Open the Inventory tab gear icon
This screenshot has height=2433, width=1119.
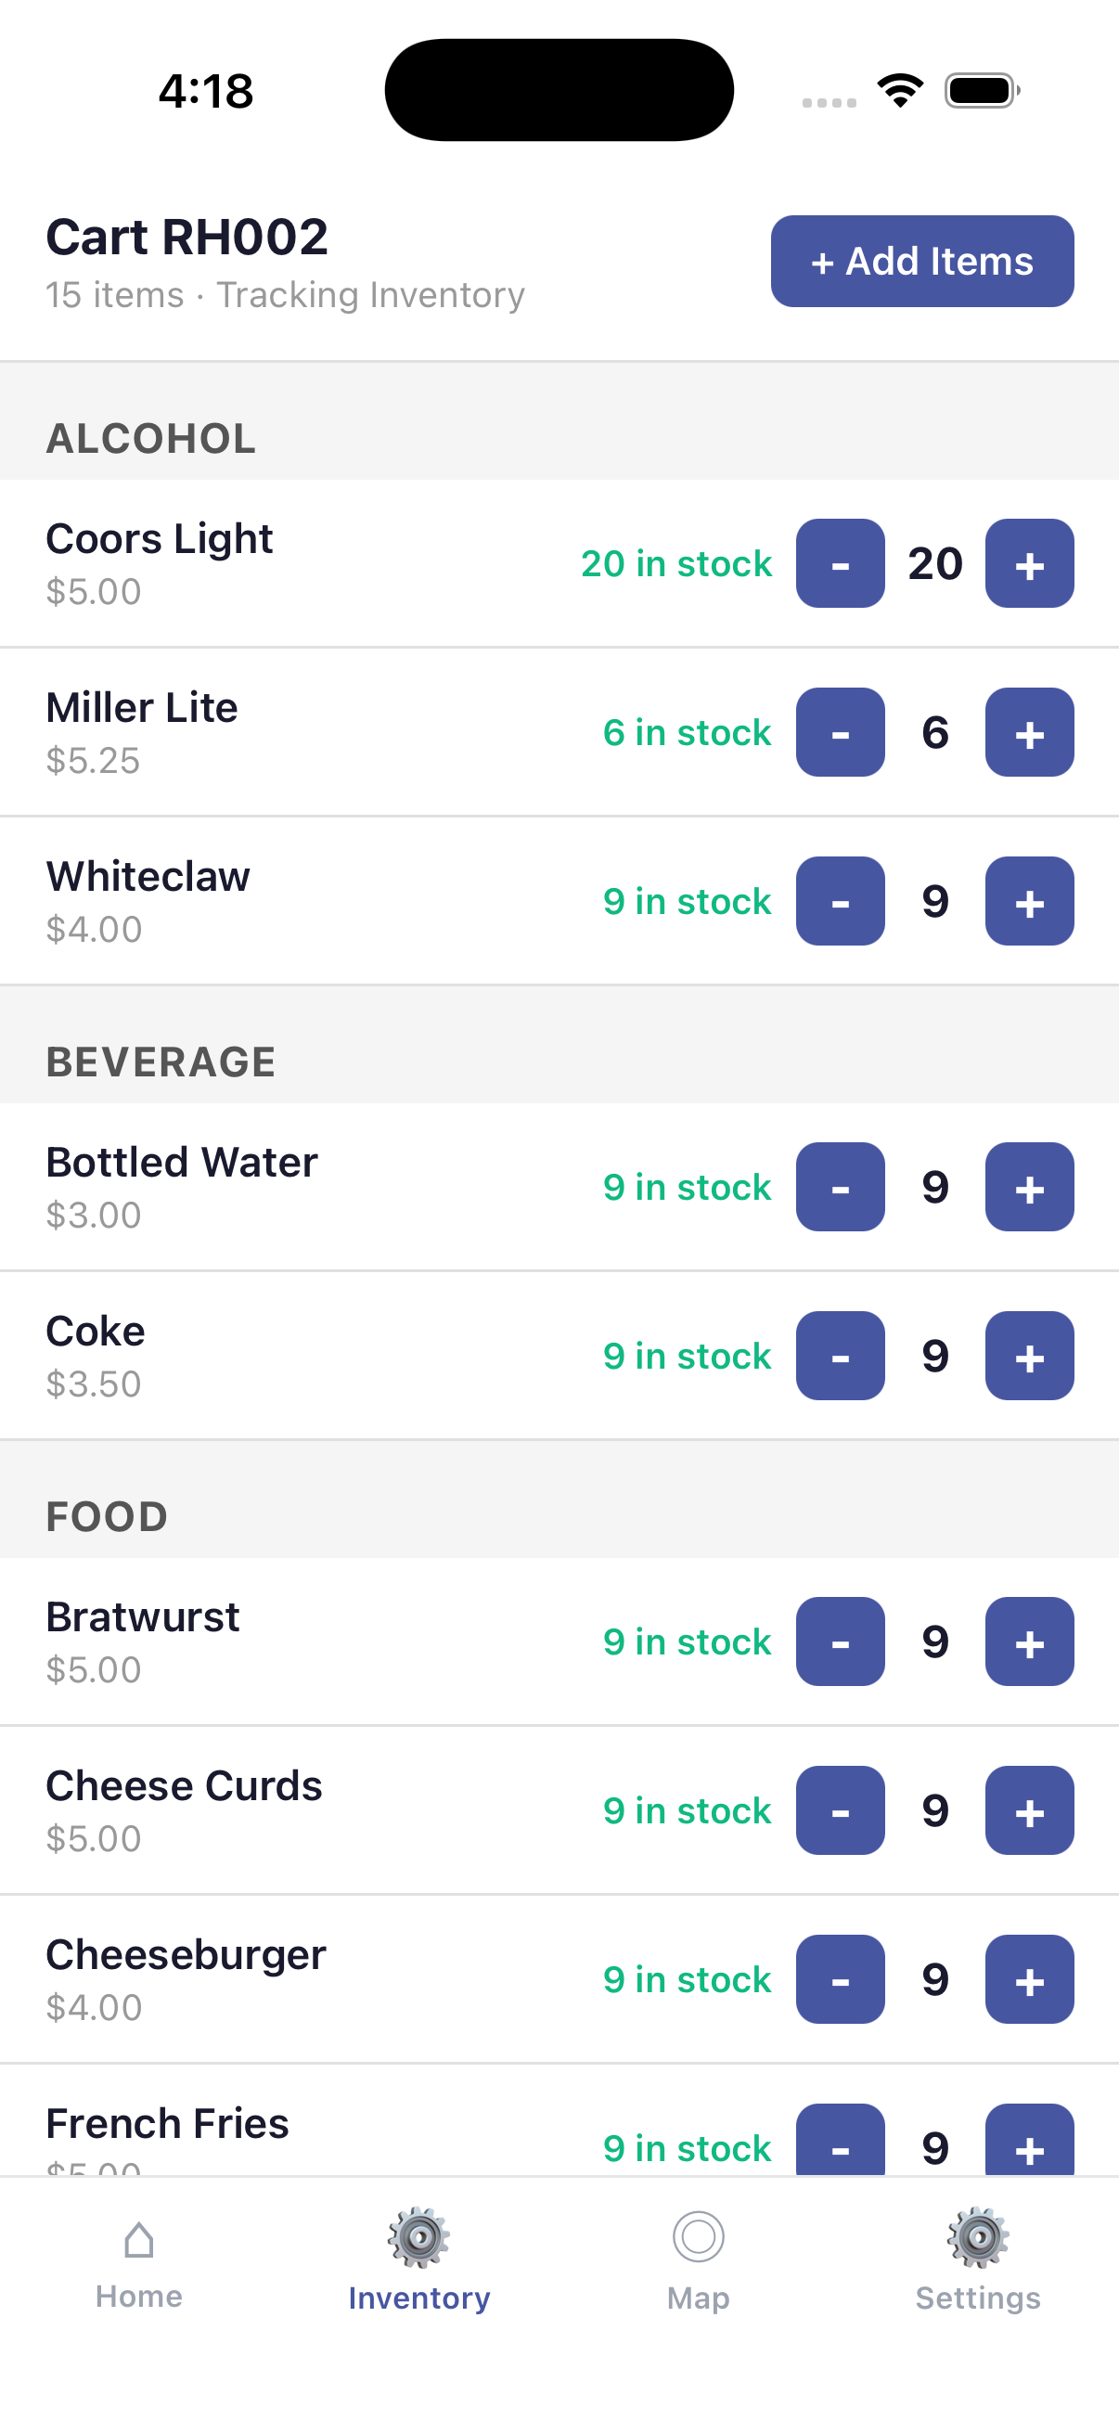(x=418, y=2238)
